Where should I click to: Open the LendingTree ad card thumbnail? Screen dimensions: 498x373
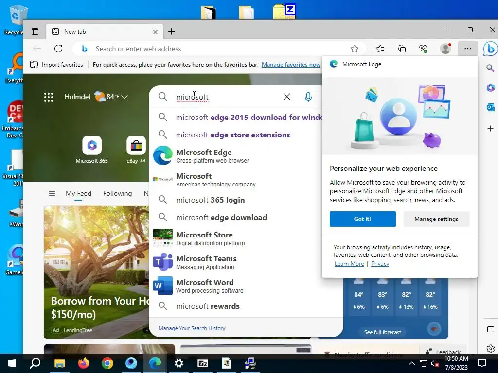coord(96,272)
